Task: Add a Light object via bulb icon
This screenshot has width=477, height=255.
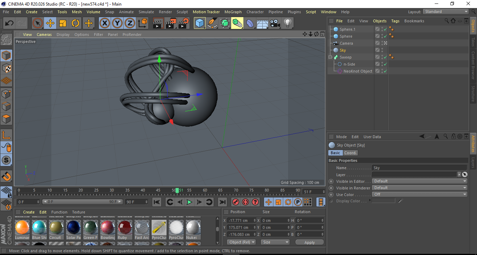Action: pyautogui.click(x=287, y=23)
